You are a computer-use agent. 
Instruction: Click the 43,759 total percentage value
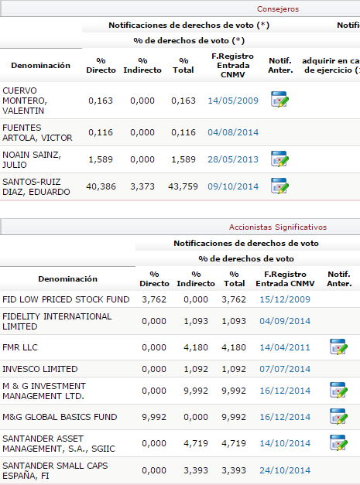[x=183, y=186]
